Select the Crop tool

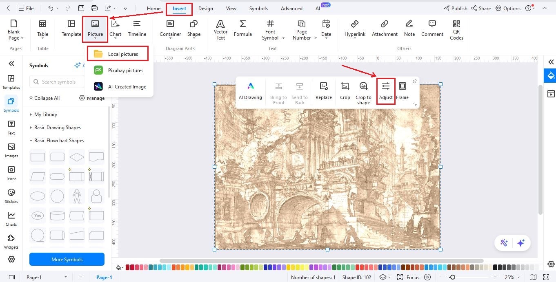pyautogui.click(x=345, y=91)
